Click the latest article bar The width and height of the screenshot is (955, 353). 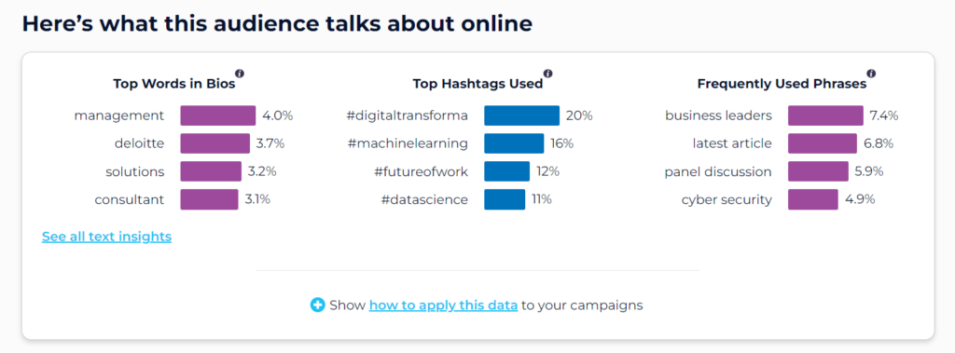[823, 143]
